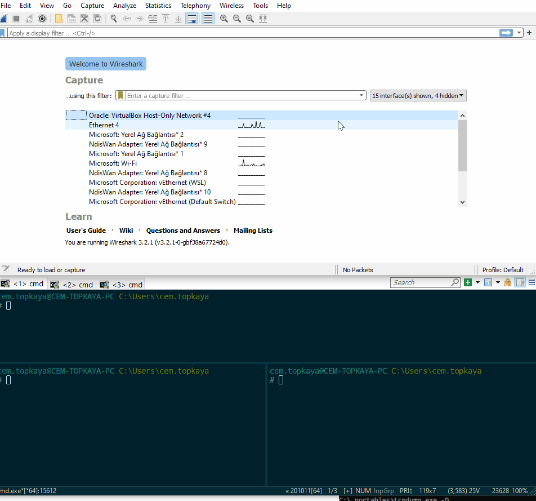The width and height of the screenshot is (536, 501).
Task: Create new console green plus icon
Action: [x=468, y=282]
